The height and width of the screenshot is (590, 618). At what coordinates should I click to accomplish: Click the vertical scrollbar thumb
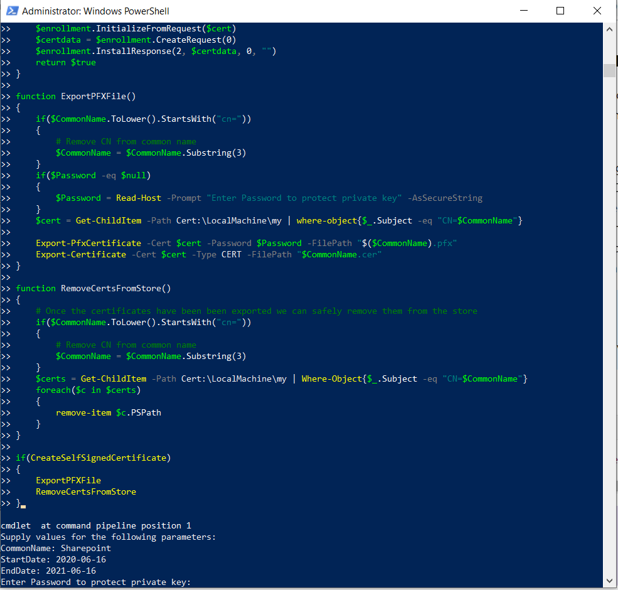point(609,70)
